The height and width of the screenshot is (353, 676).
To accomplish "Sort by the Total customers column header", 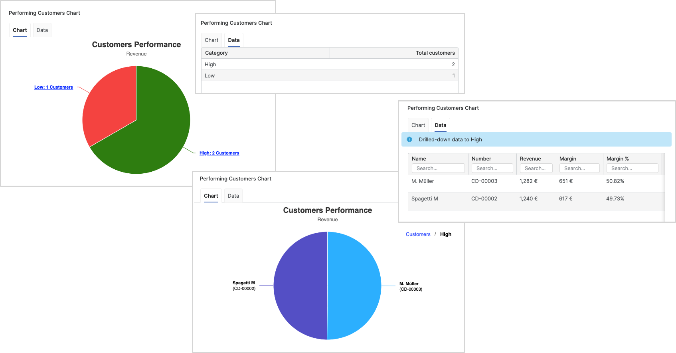I will 435,53.
